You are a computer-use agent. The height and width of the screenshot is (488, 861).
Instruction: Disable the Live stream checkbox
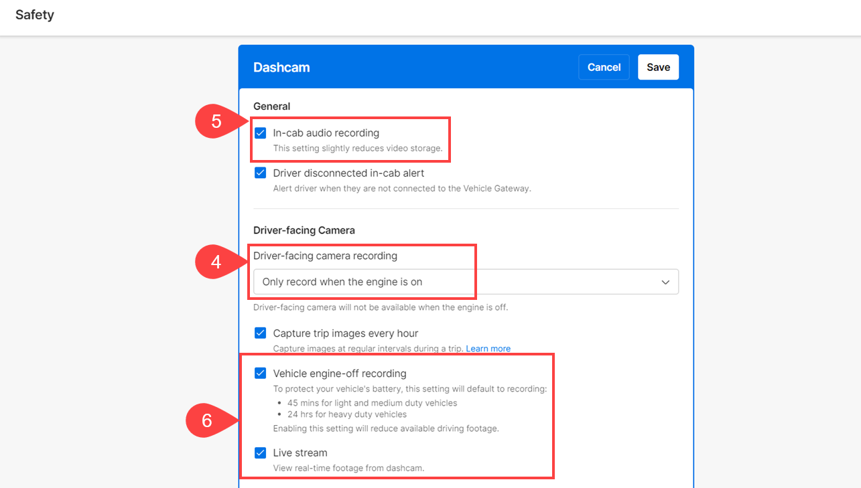(x=261, y=453)
